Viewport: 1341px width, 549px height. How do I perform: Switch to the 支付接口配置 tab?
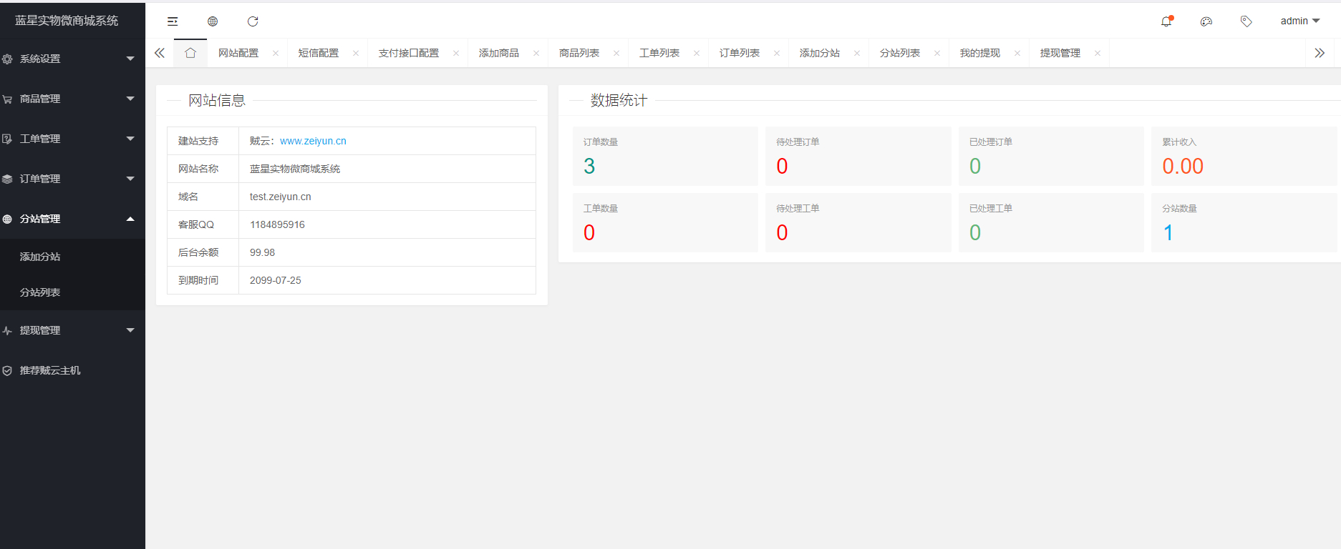coord(409,53)
